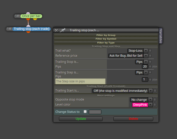
Task: Click the yellow output connector of Once per bar
Action: (x=35, y=19)
